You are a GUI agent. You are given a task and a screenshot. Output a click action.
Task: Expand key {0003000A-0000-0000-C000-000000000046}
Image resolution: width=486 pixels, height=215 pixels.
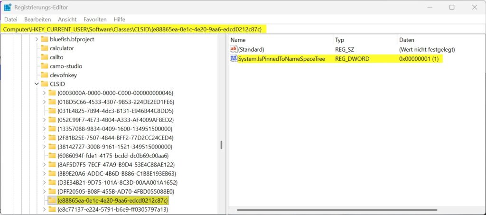(x=44, y=93)
